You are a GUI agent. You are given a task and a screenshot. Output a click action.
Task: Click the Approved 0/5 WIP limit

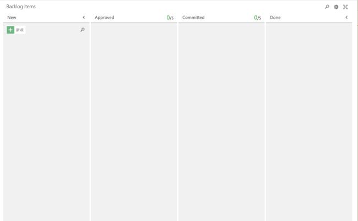pos(170,18)
